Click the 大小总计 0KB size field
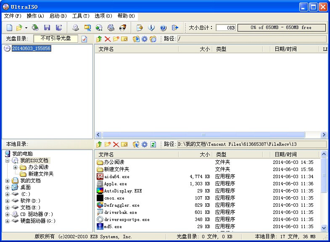The width and height of the screenshot is (330, 242). [226, 28]
